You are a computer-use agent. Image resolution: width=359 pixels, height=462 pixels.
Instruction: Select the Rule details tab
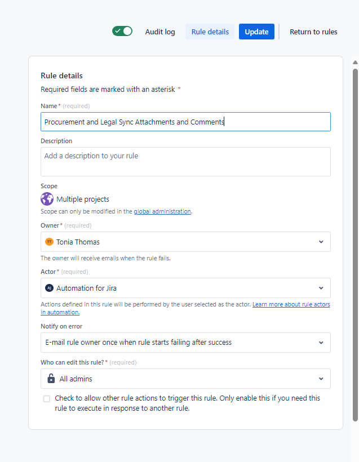[x=210, y=32]
